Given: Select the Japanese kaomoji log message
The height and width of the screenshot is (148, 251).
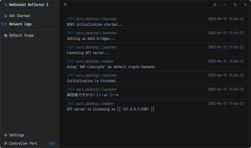Looking at the screenshot, I should click(x=93, y=95).
